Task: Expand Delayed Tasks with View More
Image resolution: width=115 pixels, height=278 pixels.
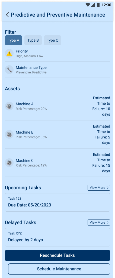Action: (99, 223)
